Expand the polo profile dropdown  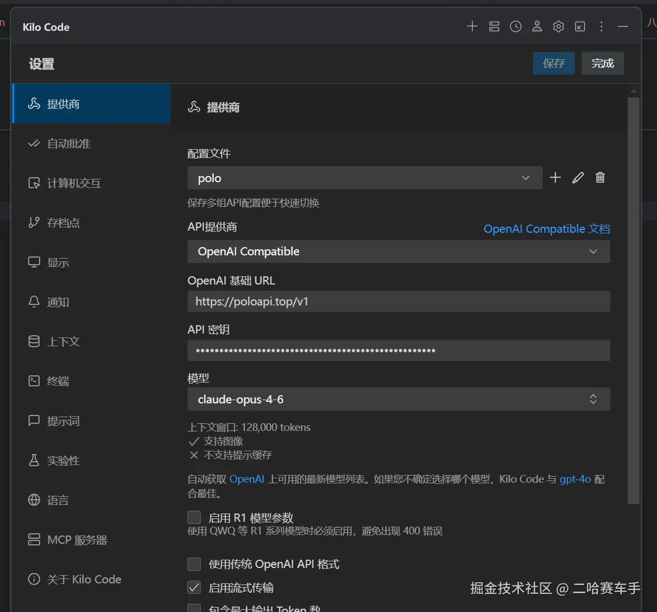[x=365, y=178]
